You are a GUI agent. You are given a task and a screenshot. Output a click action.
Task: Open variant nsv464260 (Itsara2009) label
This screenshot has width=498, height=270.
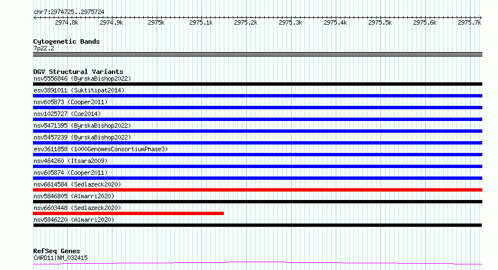(x=71, y=161)
